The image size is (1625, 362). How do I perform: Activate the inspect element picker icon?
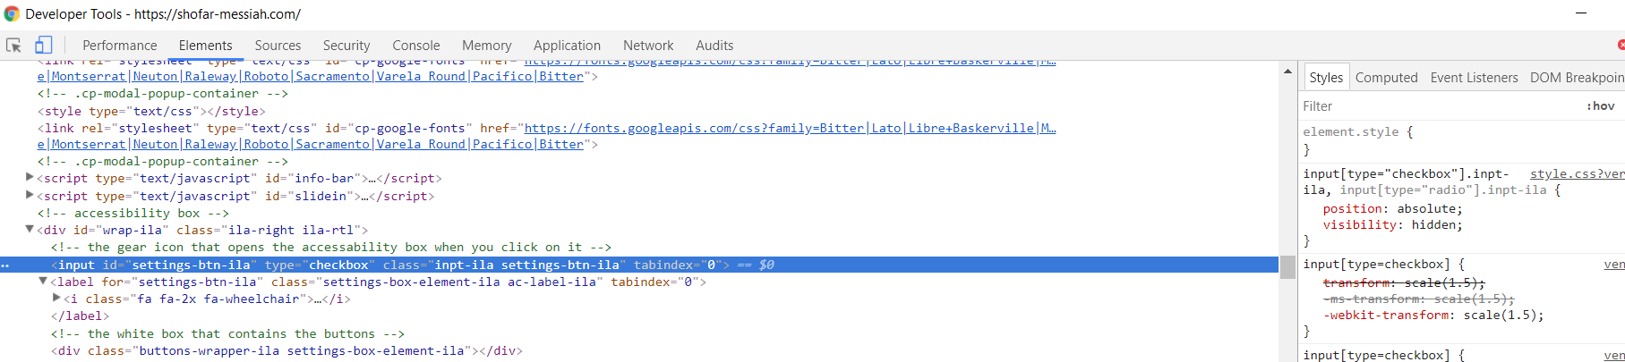point(13,45)
